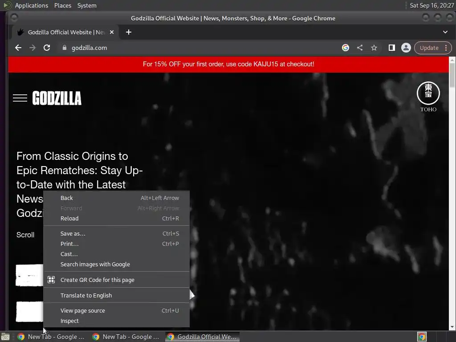Choose Reload in the context menu
The image size is (456, 342).
pyautogui.click(x=116, y=218)
